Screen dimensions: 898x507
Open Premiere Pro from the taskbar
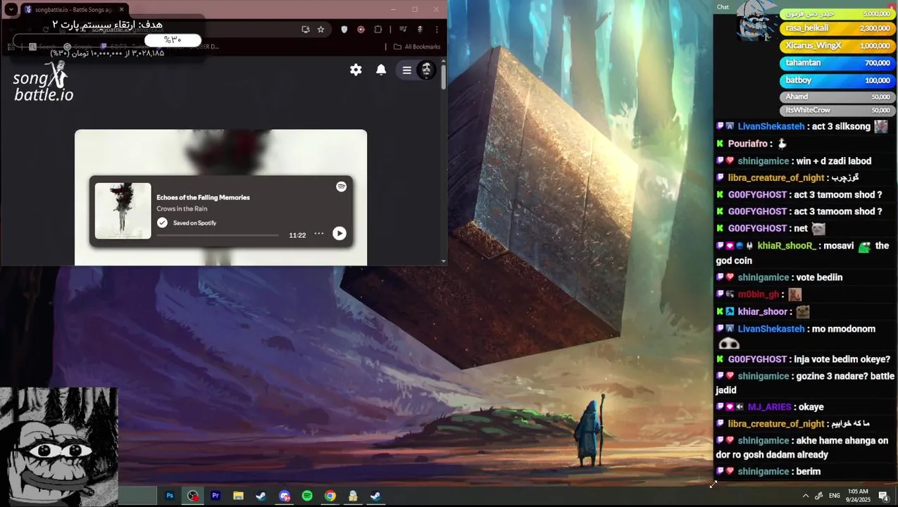click(216, 496)
